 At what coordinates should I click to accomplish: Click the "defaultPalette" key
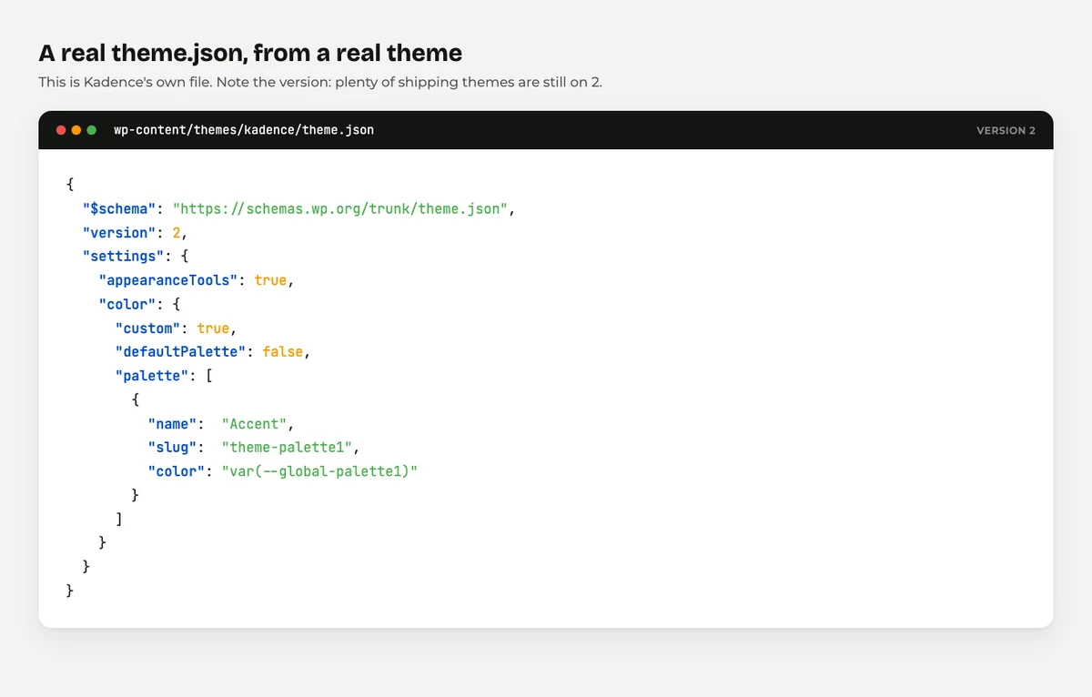click(x=180, y=352)
